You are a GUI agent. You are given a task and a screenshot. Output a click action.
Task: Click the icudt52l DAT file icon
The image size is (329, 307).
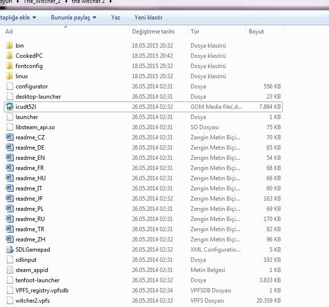click(x=10, y=107)
